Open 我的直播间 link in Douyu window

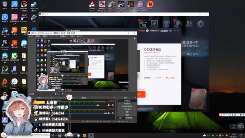click(x=164, y=31)
